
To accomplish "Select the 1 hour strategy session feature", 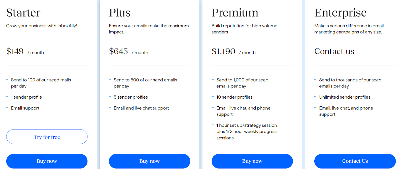I will tap(247, 131).
